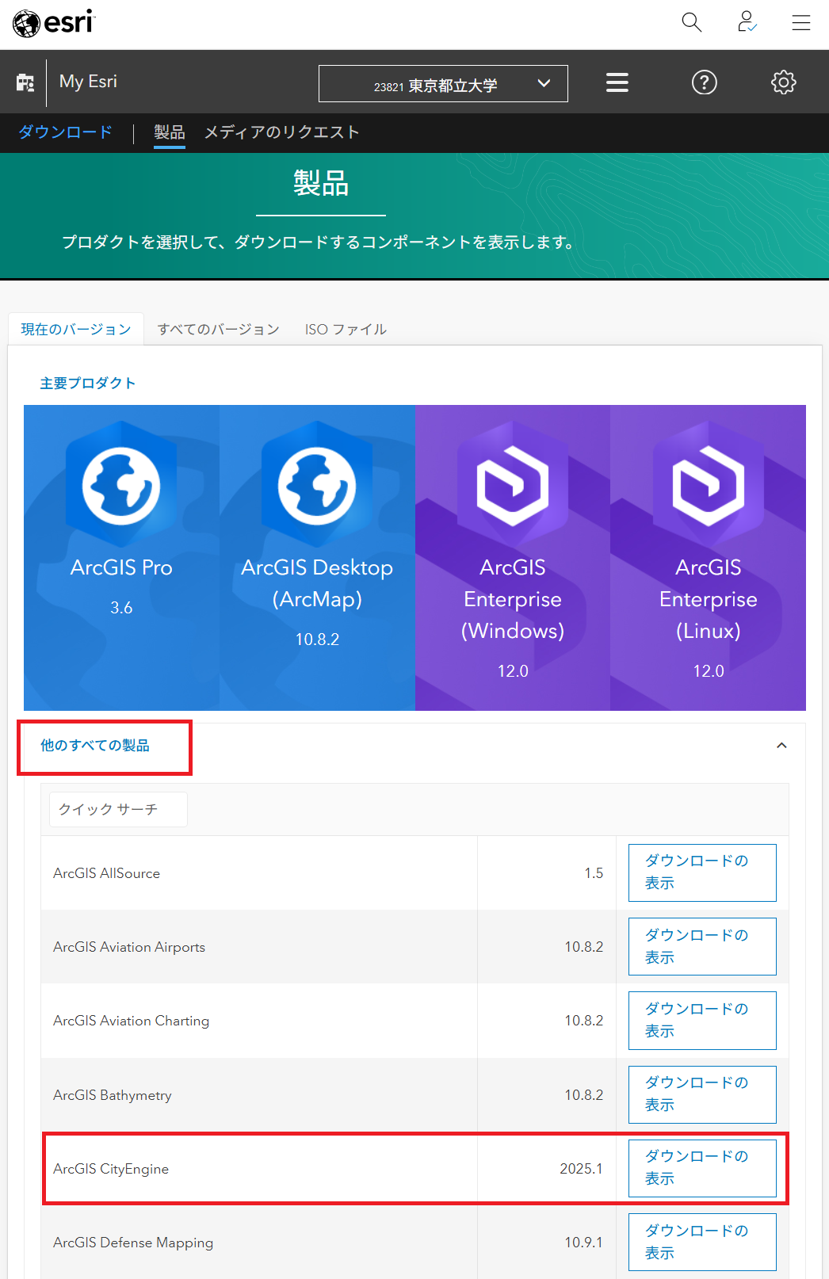Open the user account profile icon
829x1279 pixels.
pos(746,22)
